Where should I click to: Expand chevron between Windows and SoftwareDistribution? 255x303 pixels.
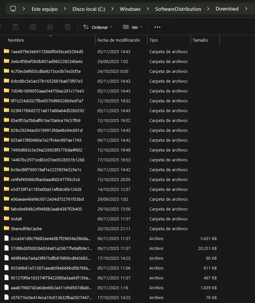pyautogui.click(x=148, y=9)
